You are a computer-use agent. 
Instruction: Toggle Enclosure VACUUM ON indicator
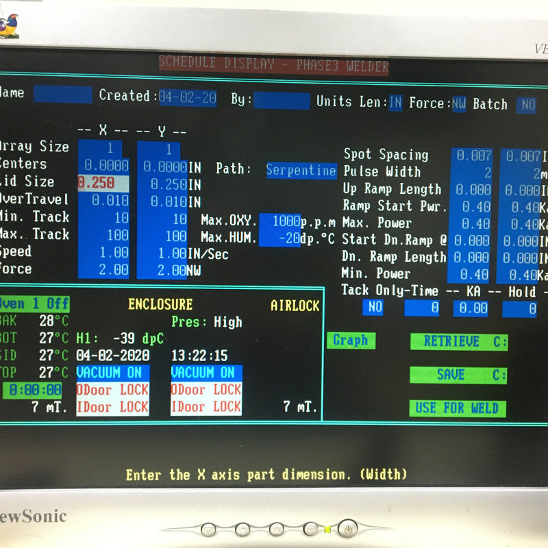[113, 373]
